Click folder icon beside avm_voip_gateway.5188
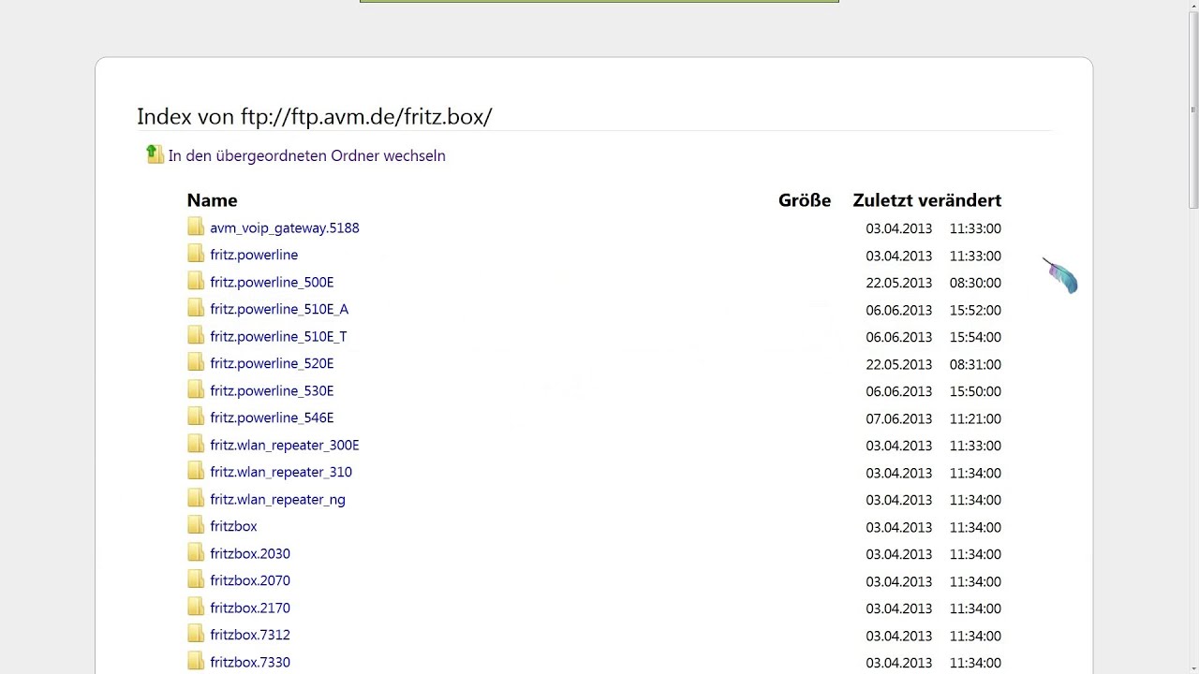Viewport: 1199px width, 674px height. tap(196, 227)
